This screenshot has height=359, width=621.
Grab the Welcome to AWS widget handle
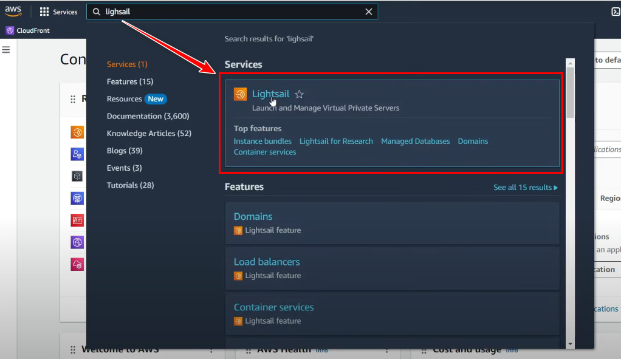[73, 349]
